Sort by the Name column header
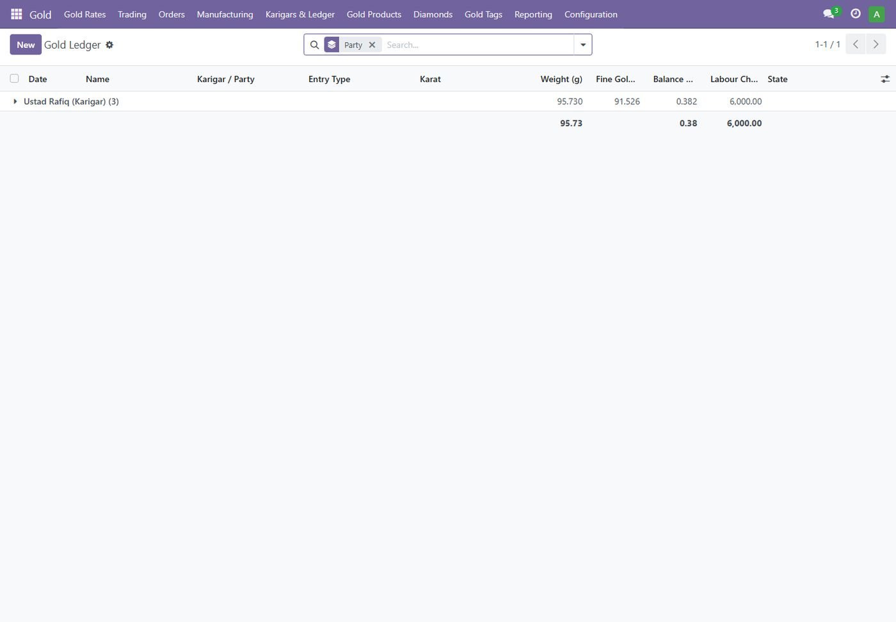This screenshot has width=896, height=622. [x=97, y=79]
